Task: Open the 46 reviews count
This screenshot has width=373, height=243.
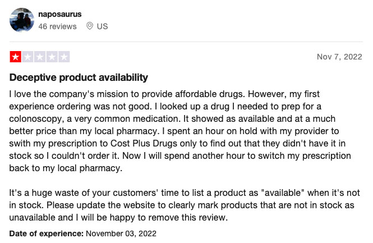Action: (57, 26)
